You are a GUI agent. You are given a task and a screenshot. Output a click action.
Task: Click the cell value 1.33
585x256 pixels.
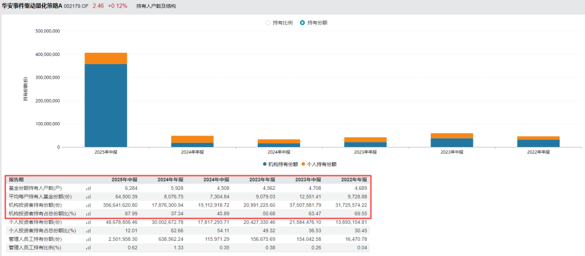pyautogui.click(x=179, y=248)
